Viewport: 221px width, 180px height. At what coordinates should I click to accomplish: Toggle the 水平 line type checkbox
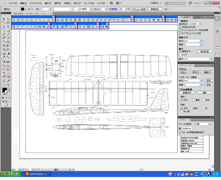(x=181, y=100)
